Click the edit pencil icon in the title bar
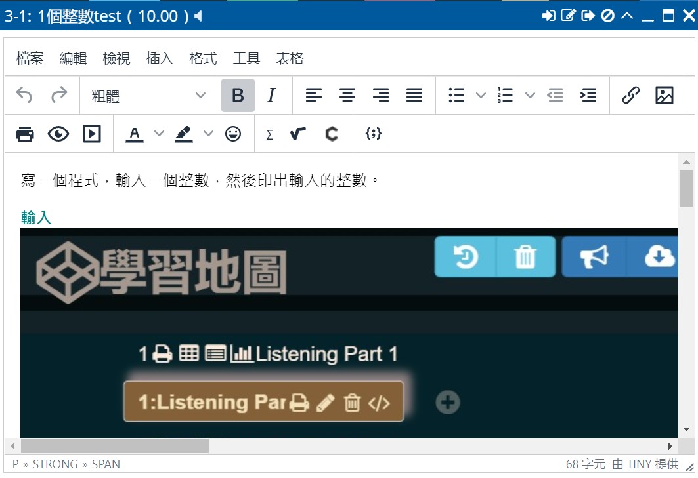Image resolution: width=698 pixels, height=478 pixels. point(568,16)
